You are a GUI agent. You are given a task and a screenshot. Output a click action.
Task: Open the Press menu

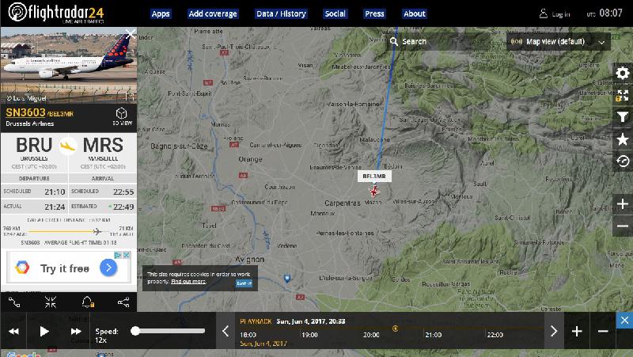coord(374,13)
